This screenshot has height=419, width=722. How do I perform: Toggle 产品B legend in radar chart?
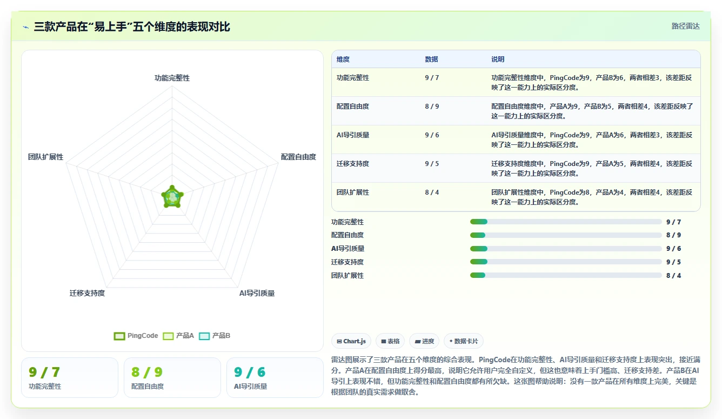tap(215, 336)
